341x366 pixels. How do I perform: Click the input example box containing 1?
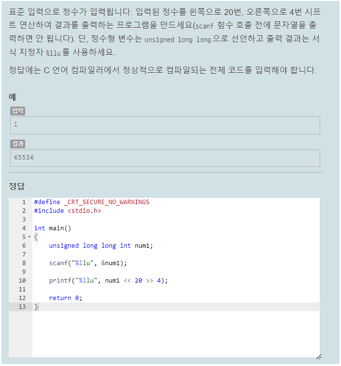tap(165, 126)
